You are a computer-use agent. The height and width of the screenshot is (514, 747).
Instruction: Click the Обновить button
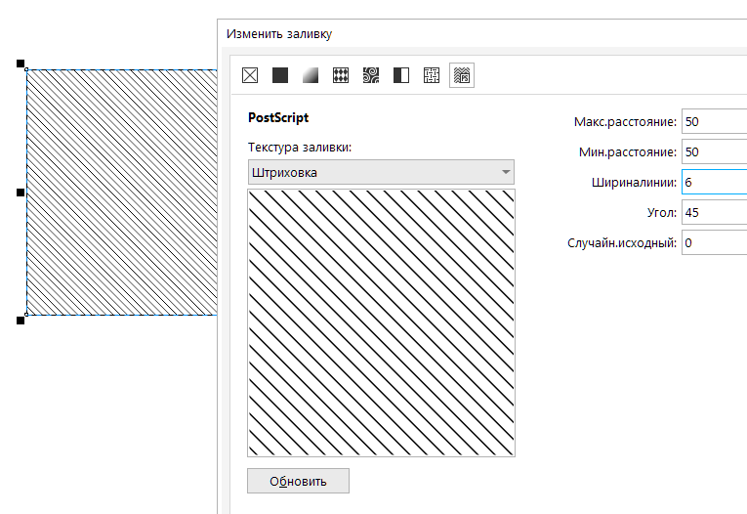pyautogui.click(x=298, y=481)
